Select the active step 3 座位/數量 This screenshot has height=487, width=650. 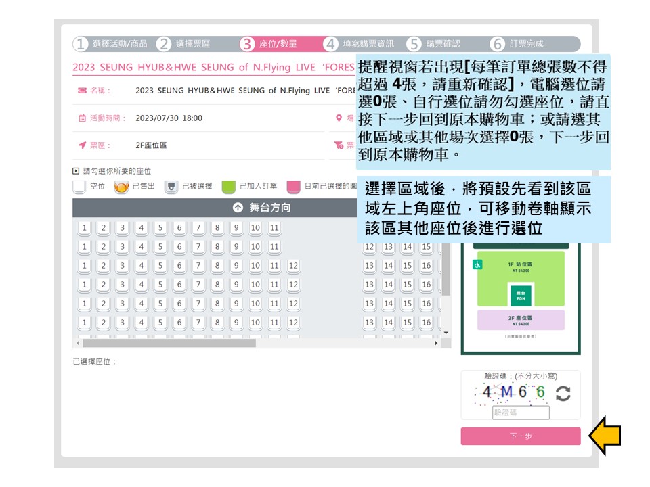269,44
